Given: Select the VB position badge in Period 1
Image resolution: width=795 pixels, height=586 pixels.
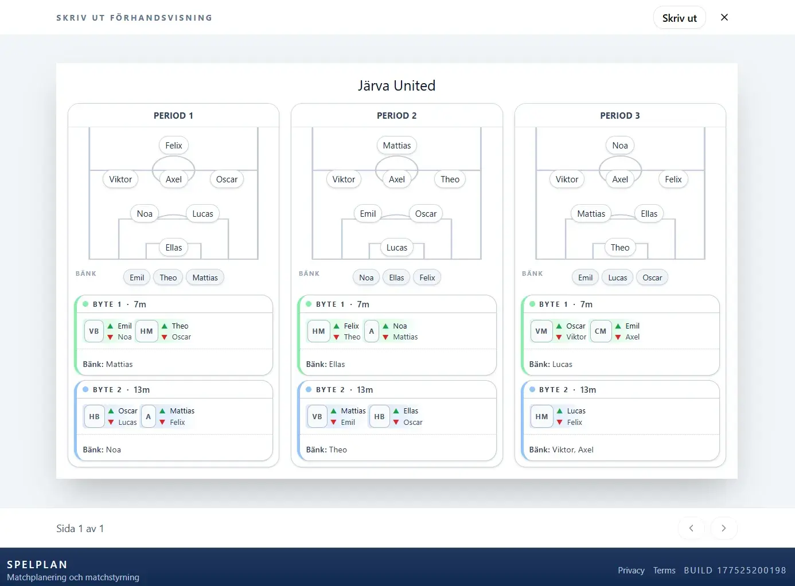Looking at the screenshot, I should coord(94,331).
